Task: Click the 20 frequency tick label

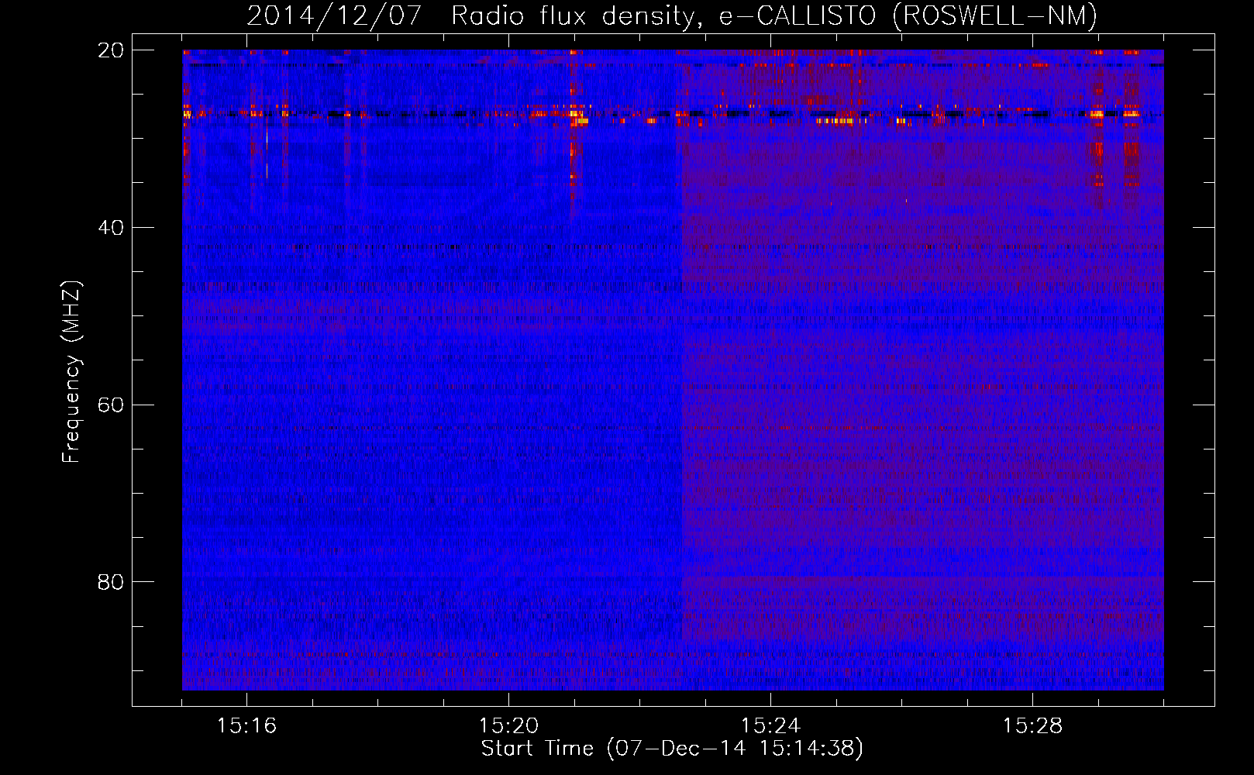Action: pos(111,50)
